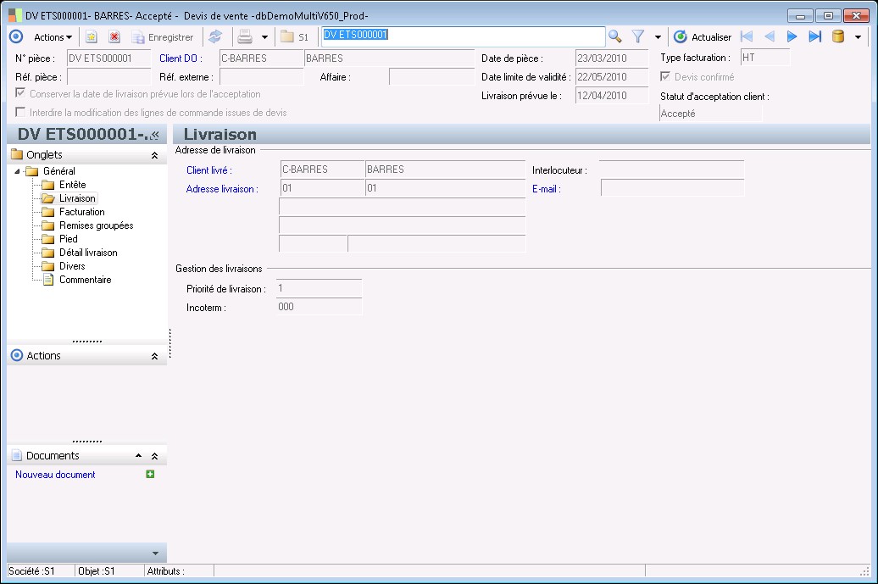Click the filter funnel icon
The image size is (878, 584).
pyautogui.click(x=638, y=36)
